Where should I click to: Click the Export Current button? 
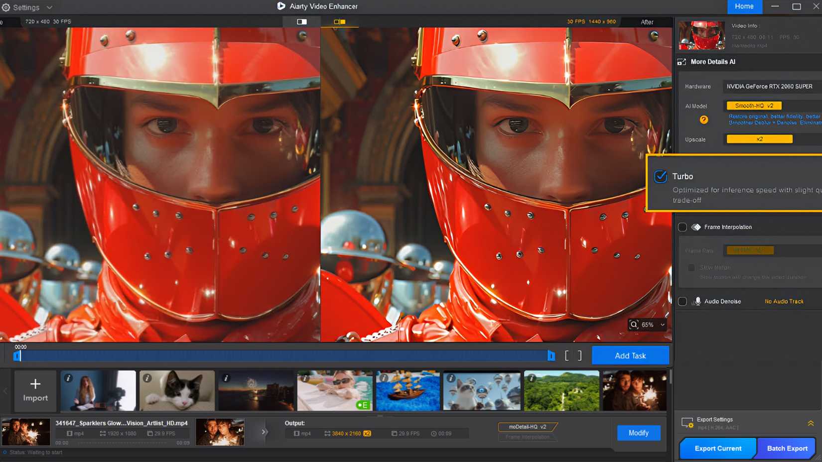717,448
